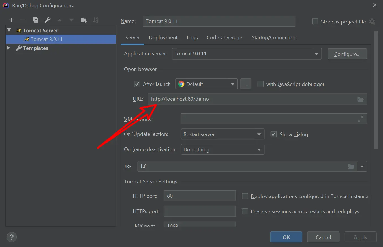The height and width of the screenshot is (247, 383).
Task: Uncheck the After launch checkbox
Action: coord(137,84)
